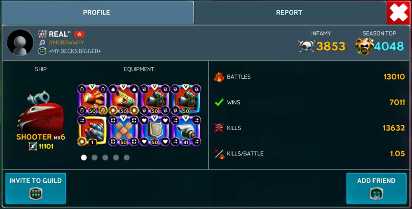Tap the level 41 turbo equipment item
This screenshot has width=412, height=209.
pos(186,131)
